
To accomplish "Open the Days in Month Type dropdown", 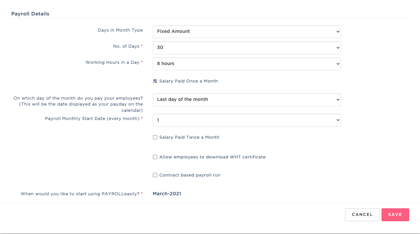I will pyautogui.click(x=247, y=32).
